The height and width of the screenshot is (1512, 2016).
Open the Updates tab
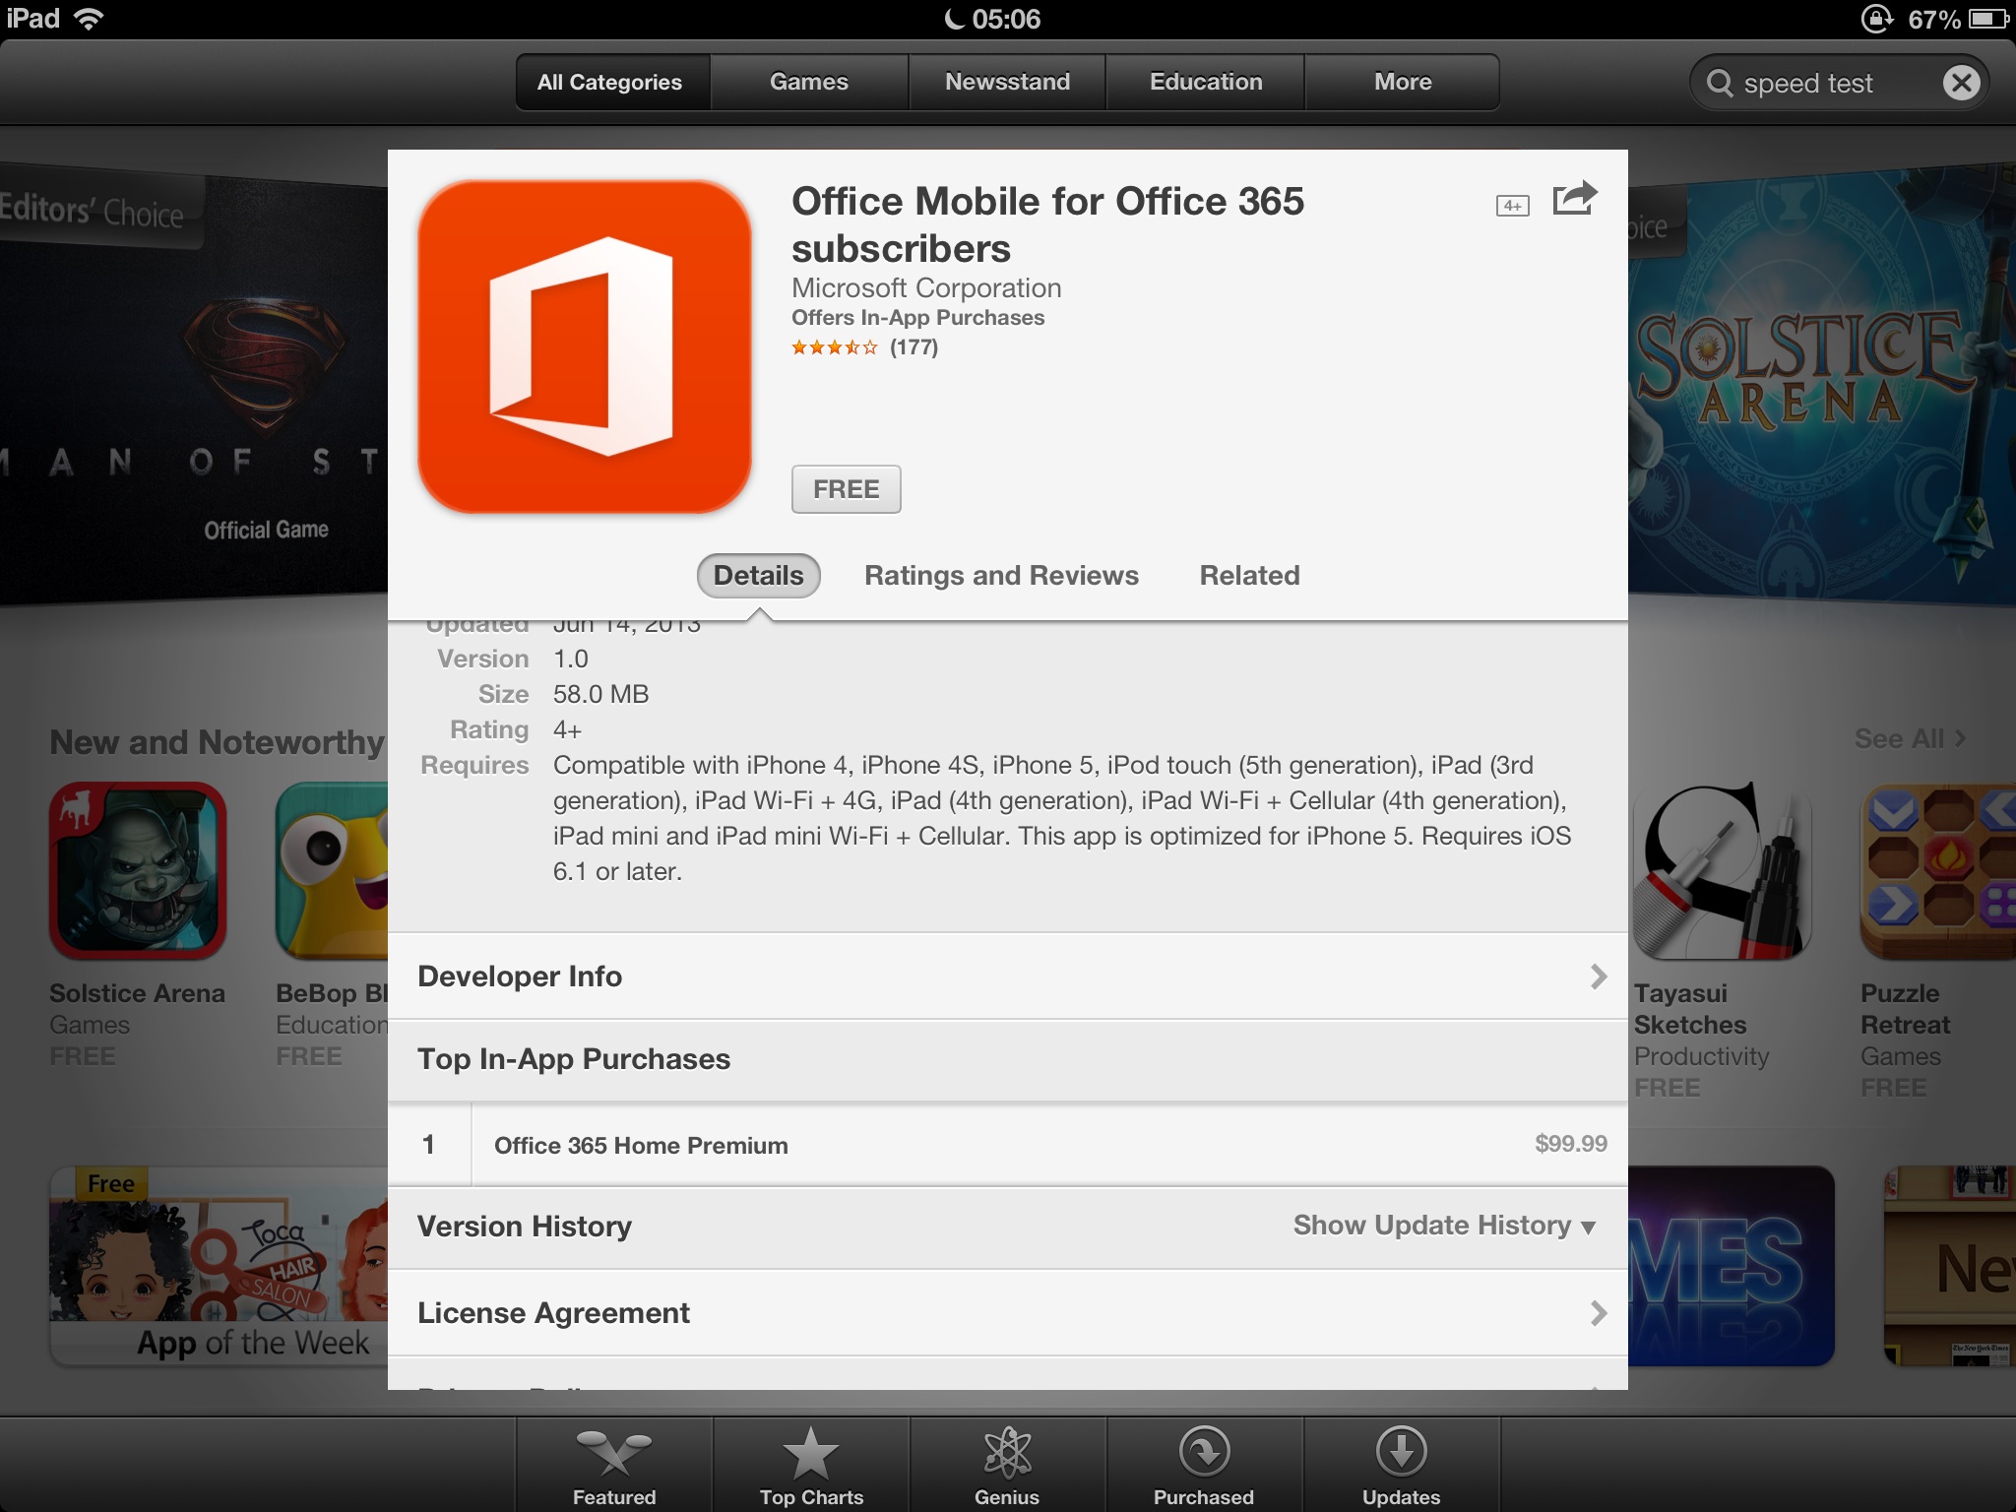1401,1466
